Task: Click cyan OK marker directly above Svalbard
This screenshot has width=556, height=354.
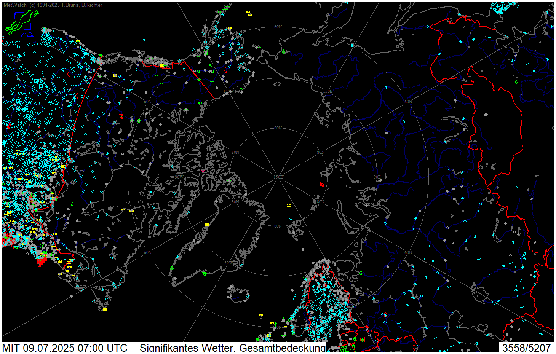Action: click(x=291, y=220)
